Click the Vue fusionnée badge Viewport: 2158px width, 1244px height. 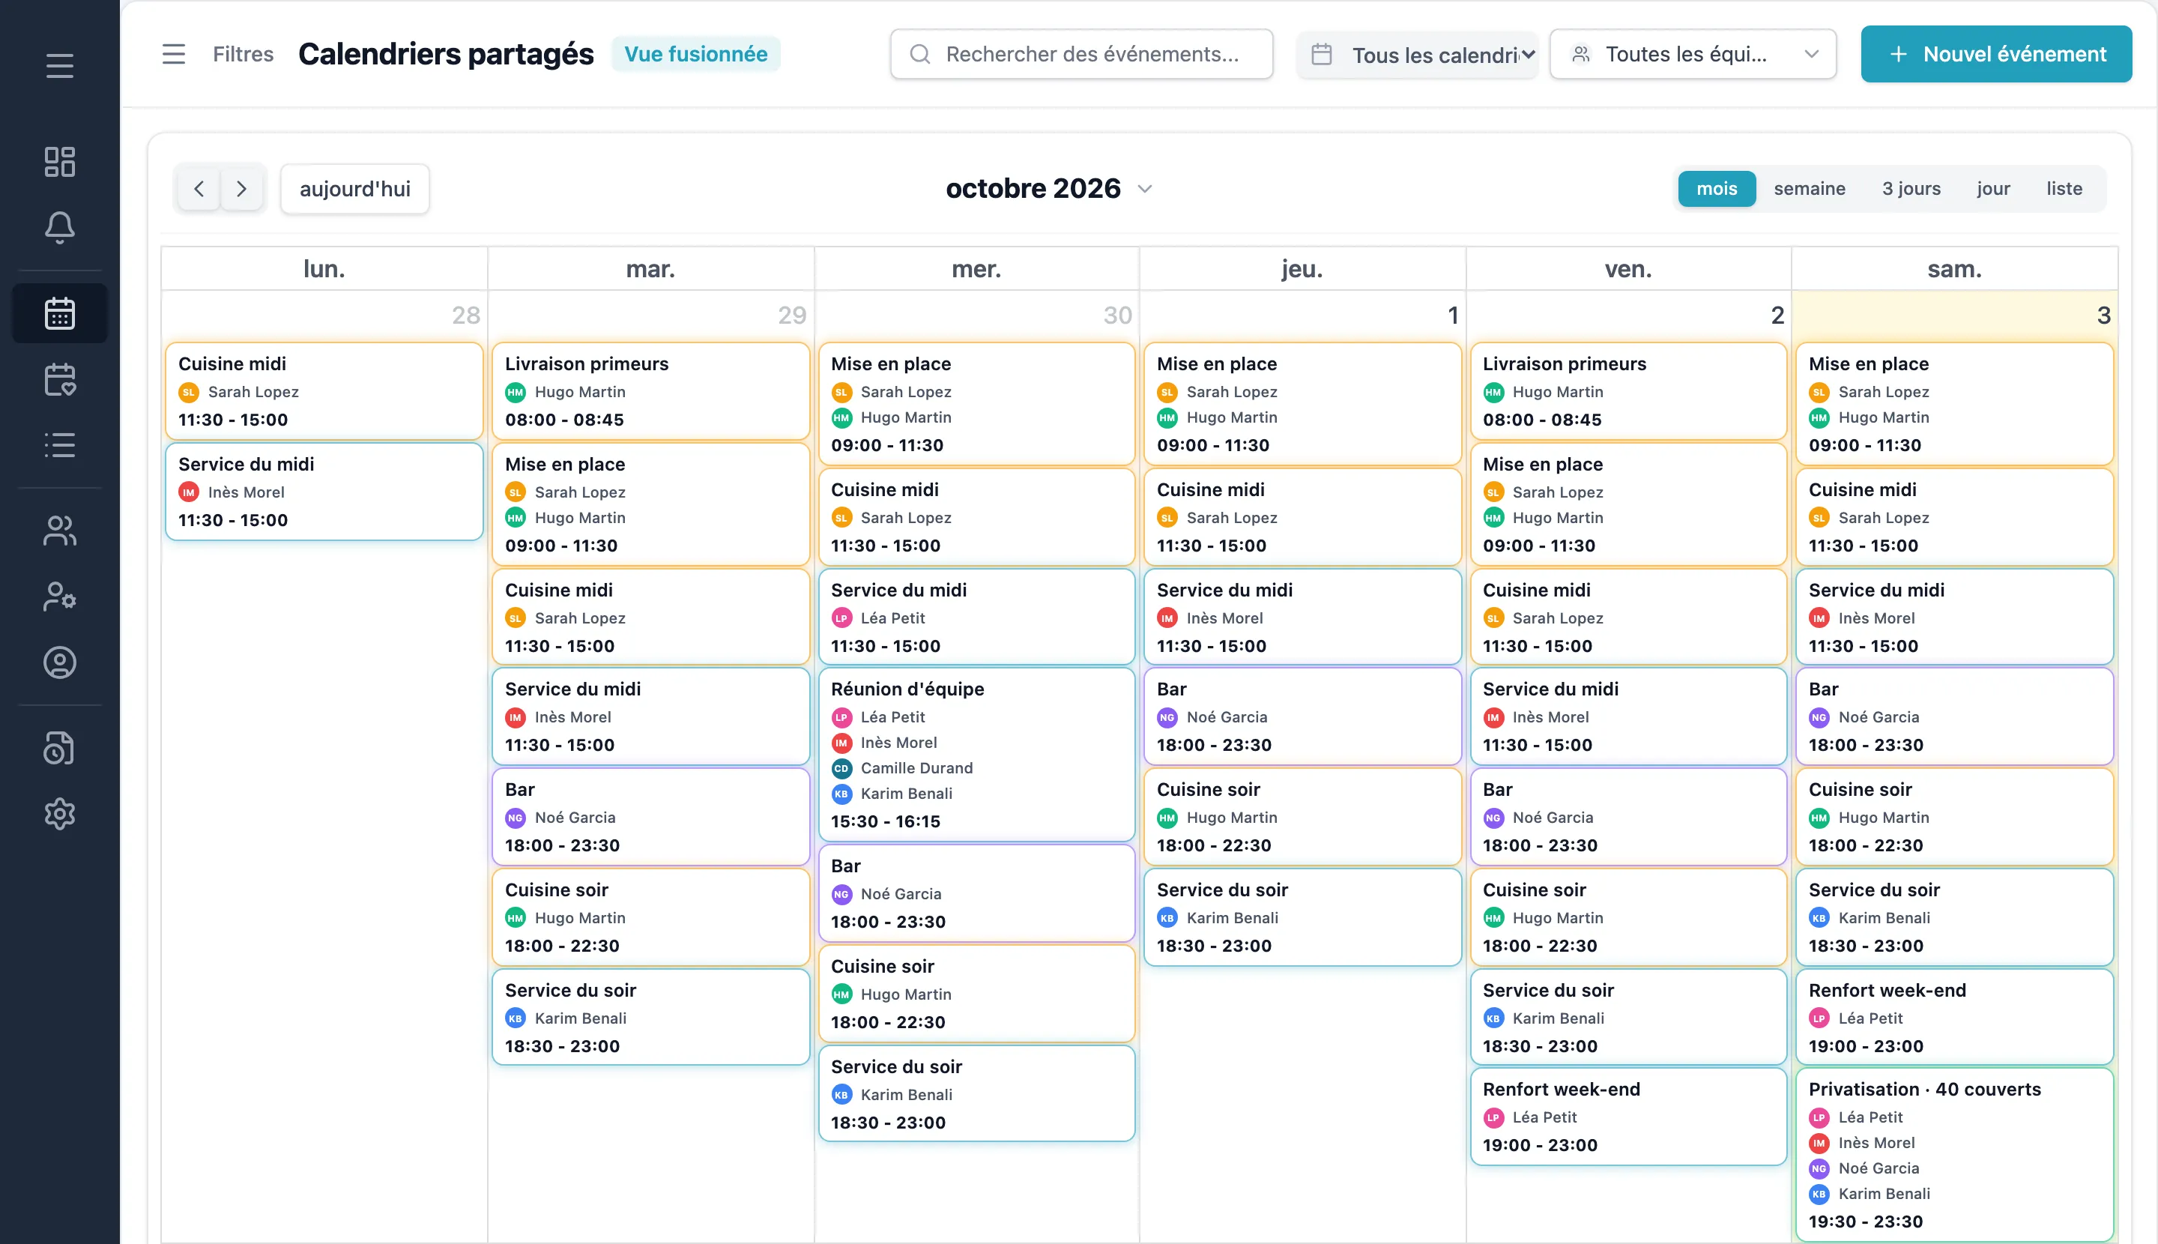coord(695,54)
